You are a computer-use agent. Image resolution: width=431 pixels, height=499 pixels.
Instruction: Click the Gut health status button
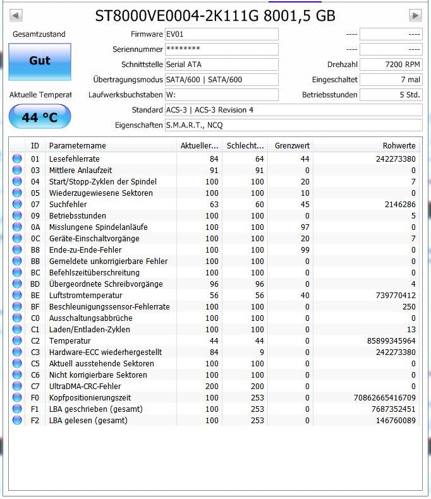point(40,62)
